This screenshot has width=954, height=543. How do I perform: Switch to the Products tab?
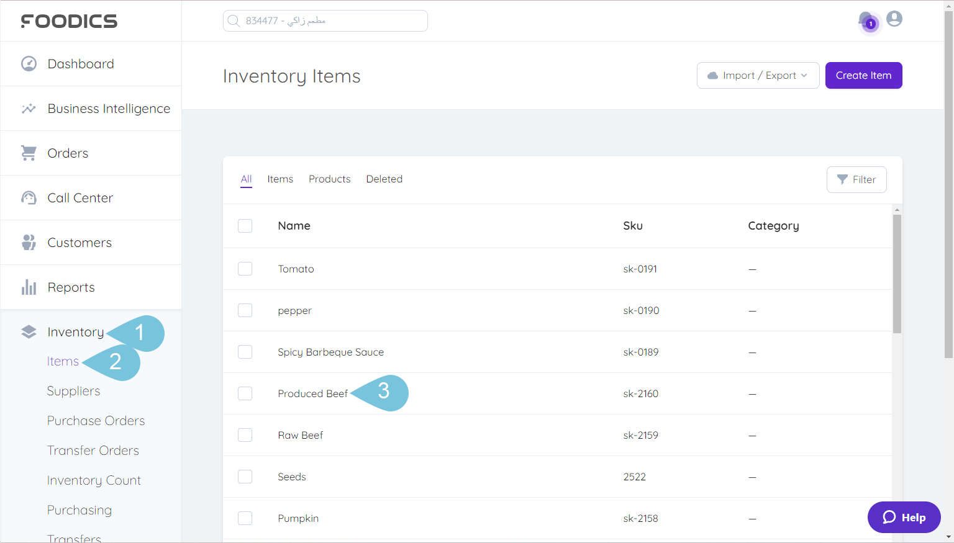(x=329, y=179)
